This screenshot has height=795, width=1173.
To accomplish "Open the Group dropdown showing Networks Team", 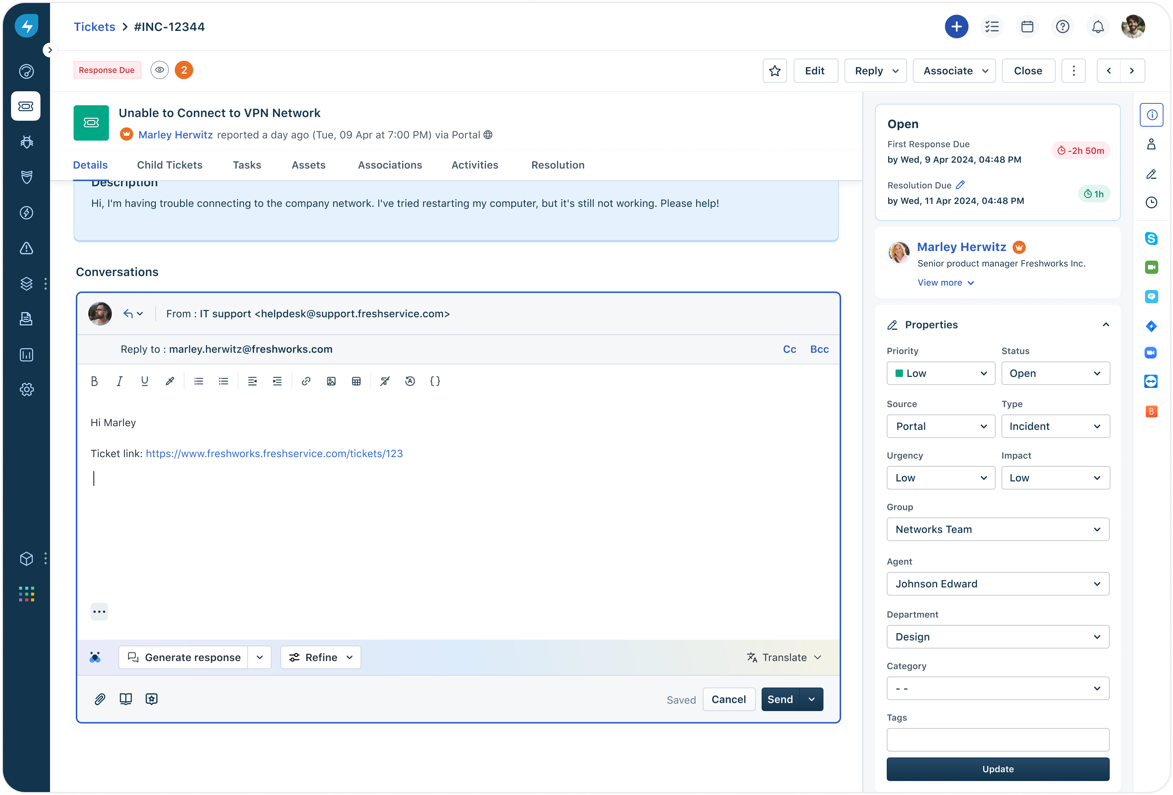I will [x=997, y=530].
